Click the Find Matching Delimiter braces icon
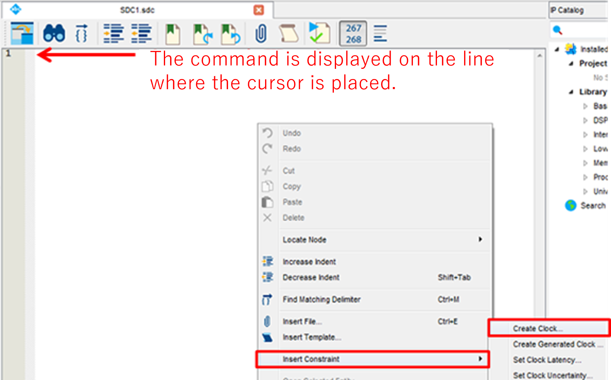Image resolution: width=611 pixels, height=380 pixels. [x=81, y=33]
